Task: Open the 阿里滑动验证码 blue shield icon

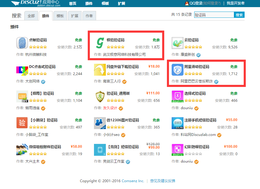Action: coord(177,70)
